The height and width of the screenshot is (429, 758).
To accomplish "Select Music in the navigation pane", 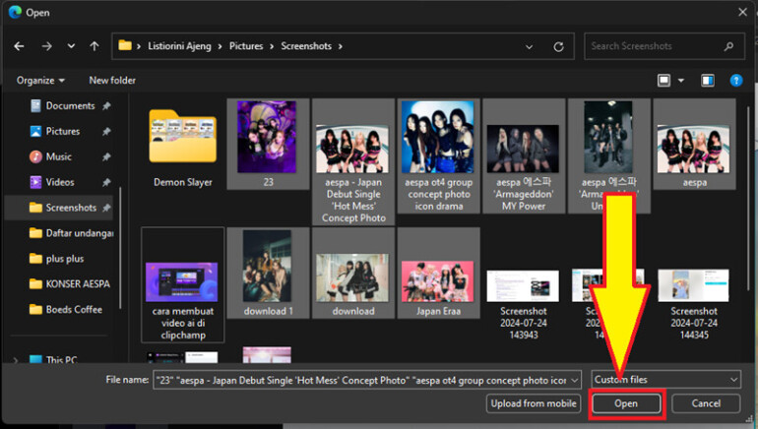I will click(58, 156).
